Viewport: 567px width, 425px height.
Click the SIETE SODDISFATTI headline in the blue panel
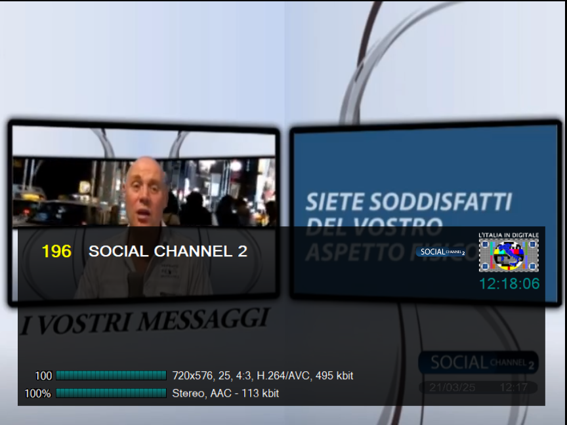pos(408,201)
